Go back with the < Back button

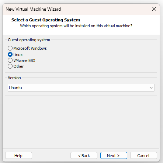(84, 156)
